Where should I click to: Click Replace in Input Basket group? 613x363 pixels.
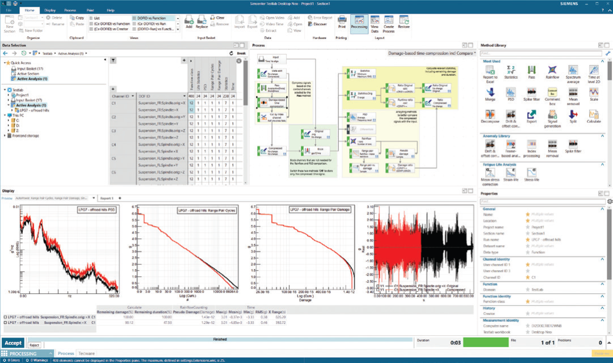pos(201,22)
